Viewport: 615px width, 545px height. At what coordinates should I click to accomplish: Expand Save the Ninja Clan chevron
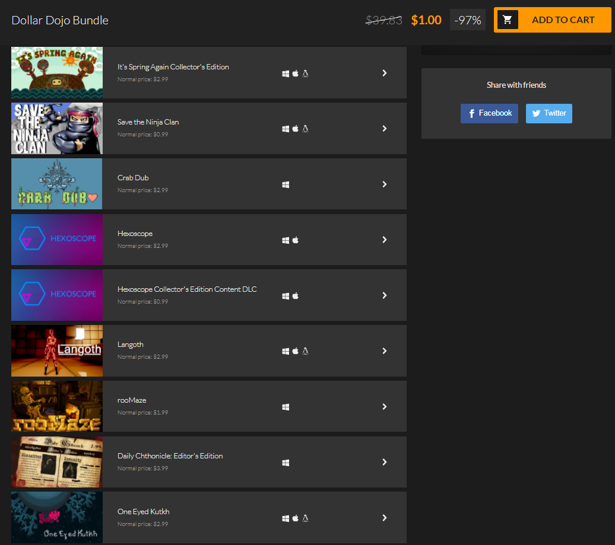(x=385, y=129)
